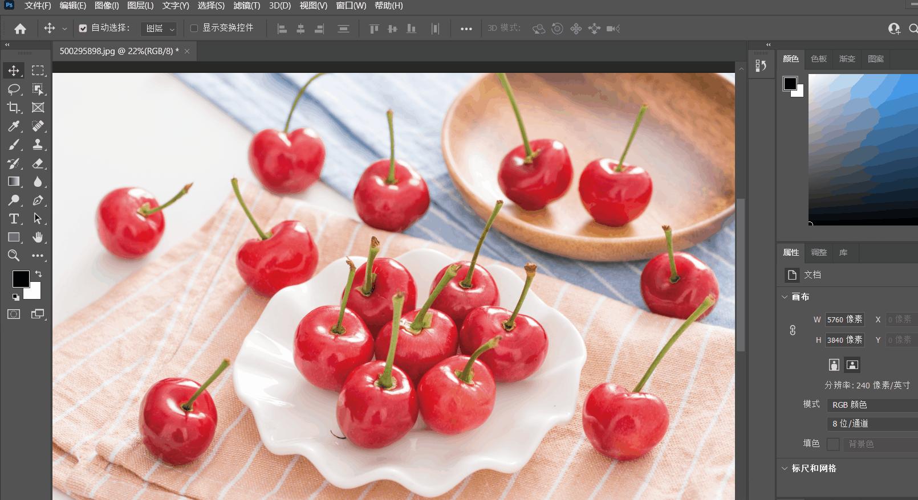Select the Object Selection tool
Viewport: 918px width, 500px height.
38,89
